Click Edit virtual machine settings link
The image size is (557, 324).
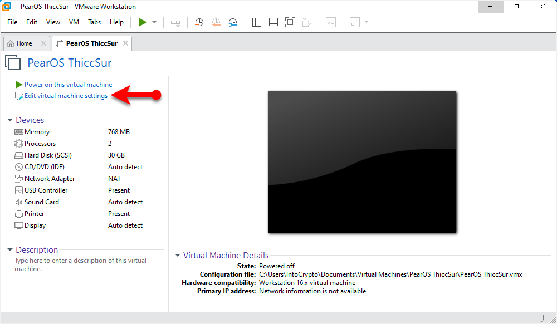[66, 96]
